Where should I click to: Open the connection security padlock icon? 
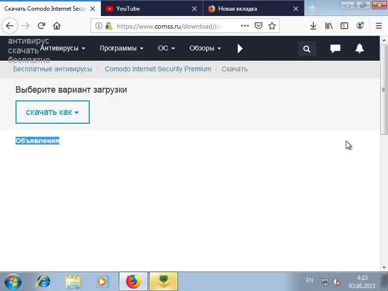(x=109, y=26)
